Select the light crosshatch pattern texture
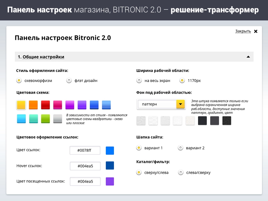 [x=154, y=121]
